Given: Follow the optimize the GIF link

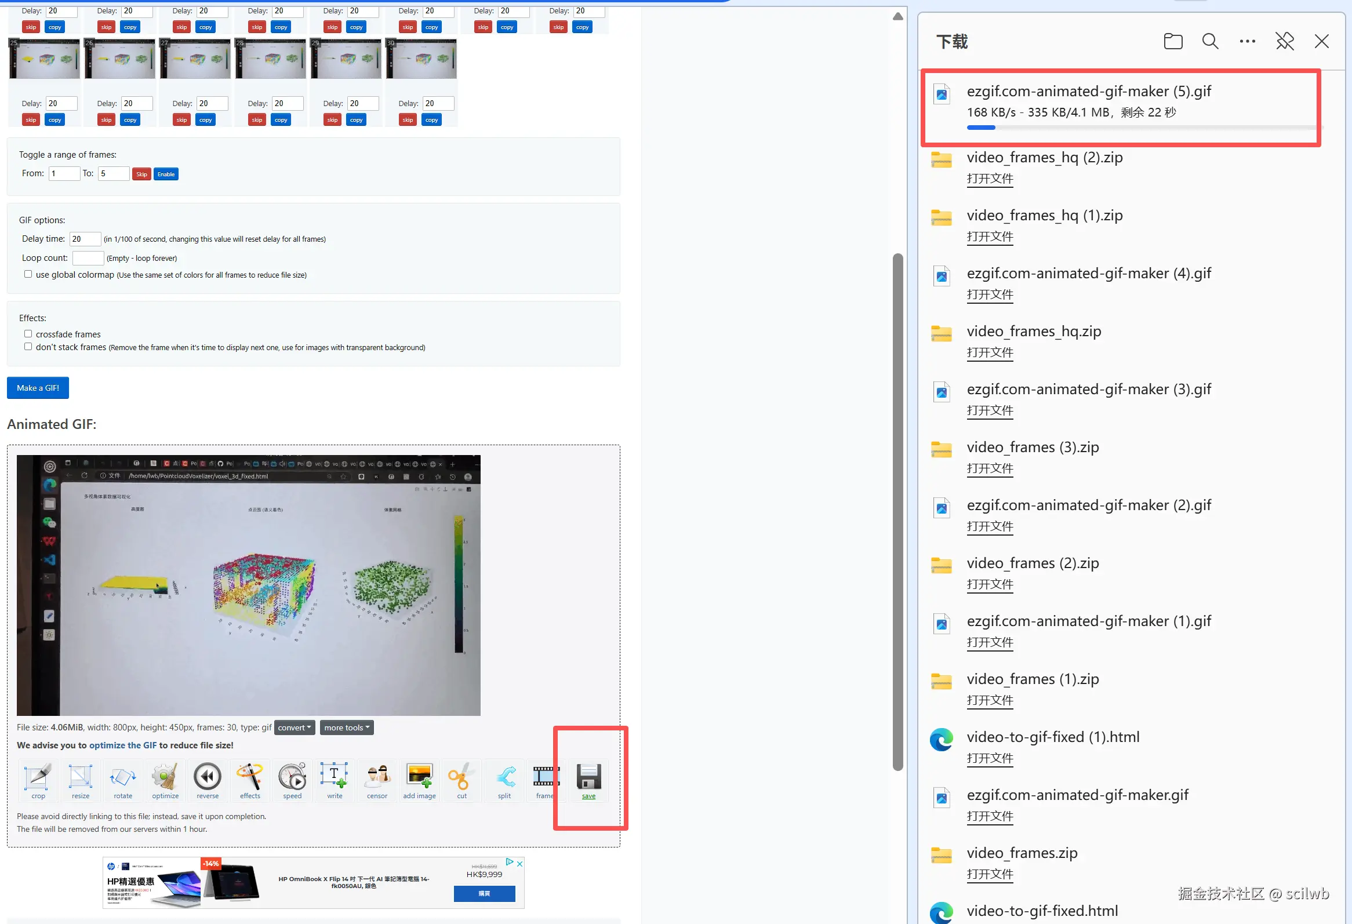Looking at the screenshot, I should [123, 745].
